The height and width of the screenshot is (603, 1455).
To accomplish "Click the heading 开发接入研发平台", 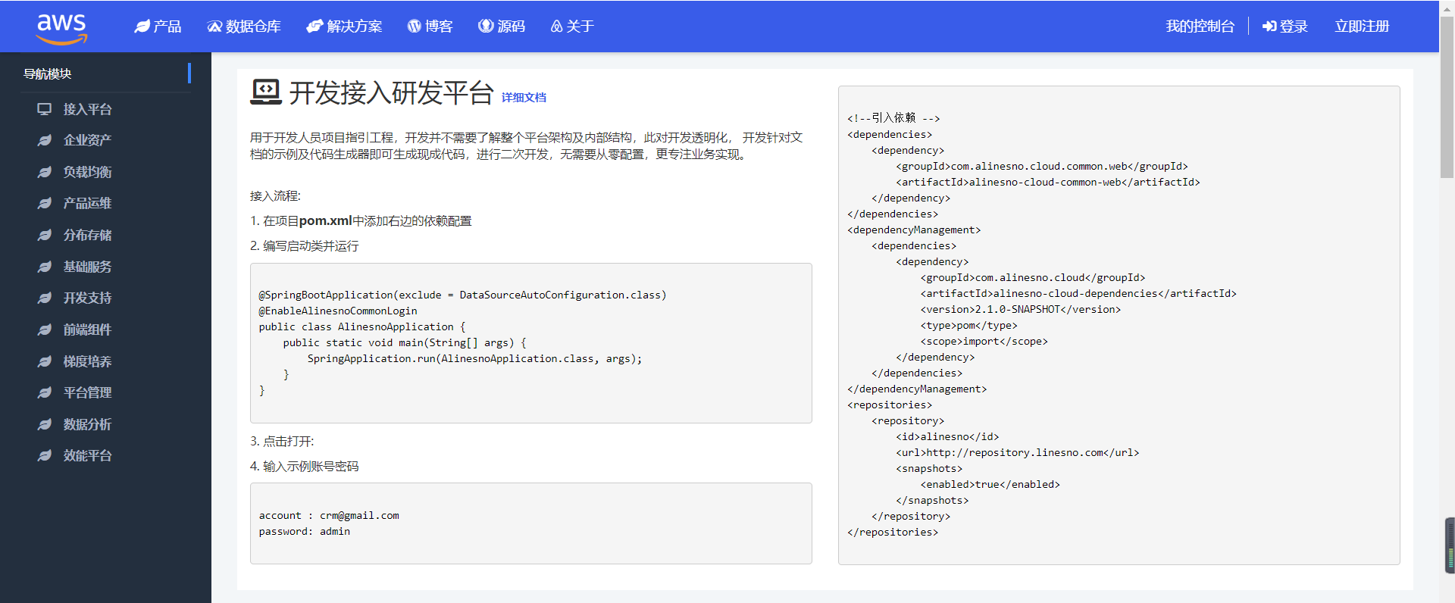I will [391, 92].
